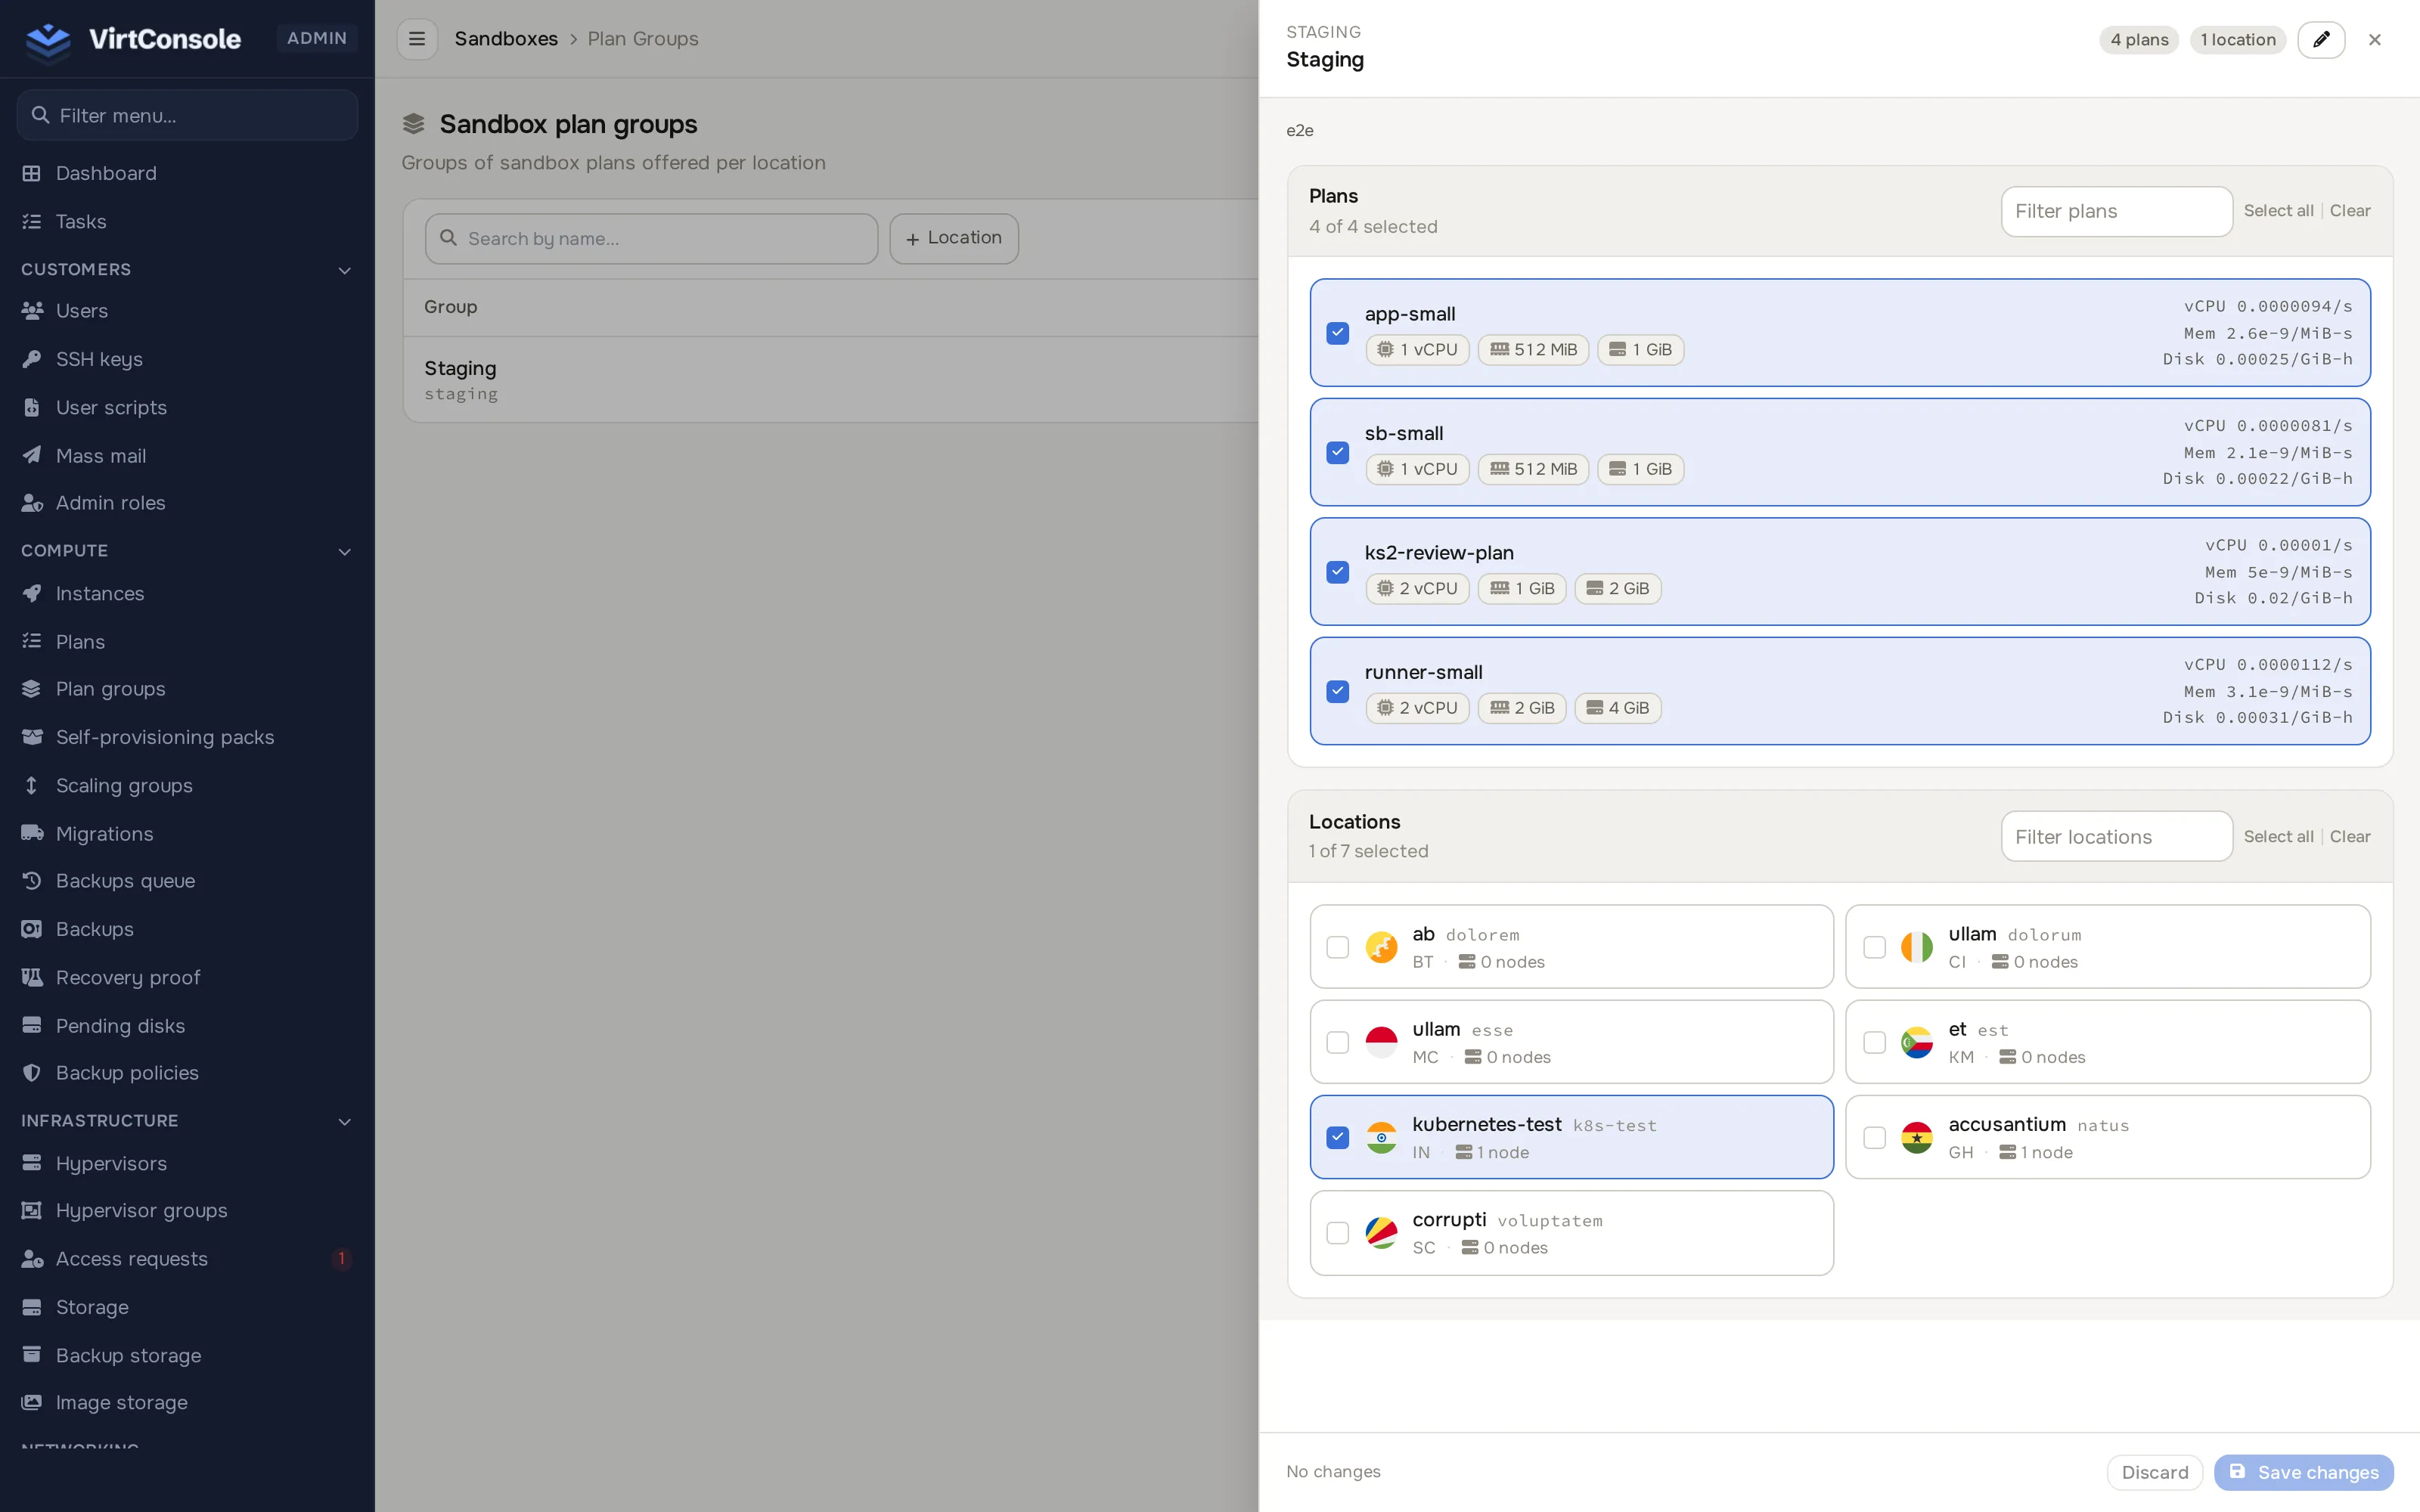Uncheck the app-small plan checkbox
Screen dimensions: 2420x1512
[x=1337, y=333]
